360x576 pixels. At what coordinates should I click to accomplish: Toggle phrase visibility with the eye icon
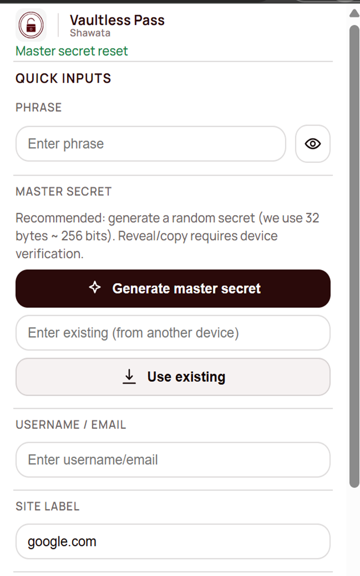click(312, 144)
